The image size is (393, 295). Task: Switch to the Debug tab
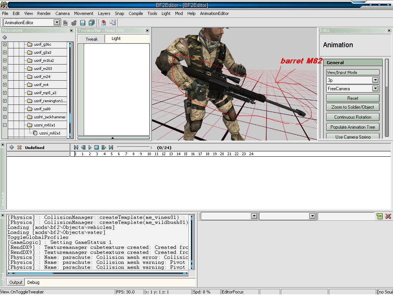[33, 282]
